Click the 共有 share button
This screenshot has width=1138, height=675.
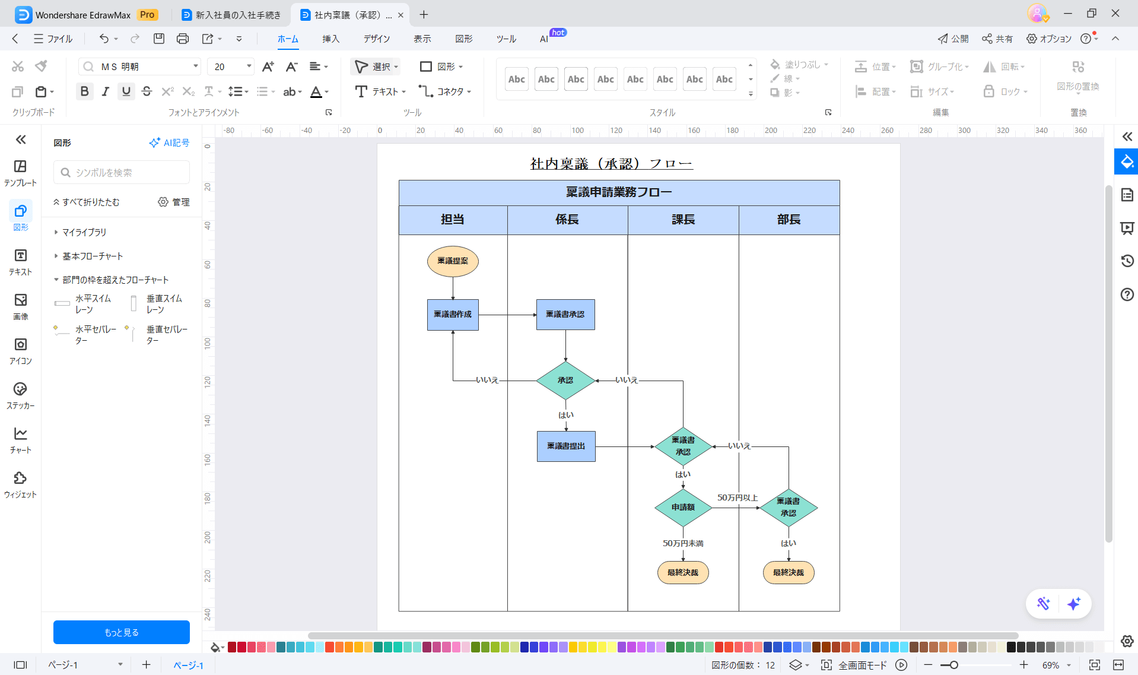point(997,39)
